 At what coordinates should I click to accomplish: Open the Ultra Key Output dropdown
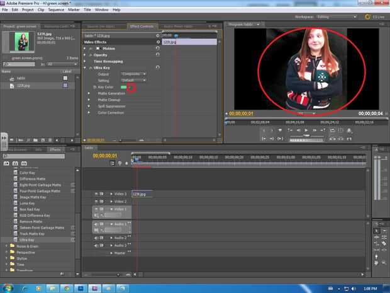click(x=133, y=74)
